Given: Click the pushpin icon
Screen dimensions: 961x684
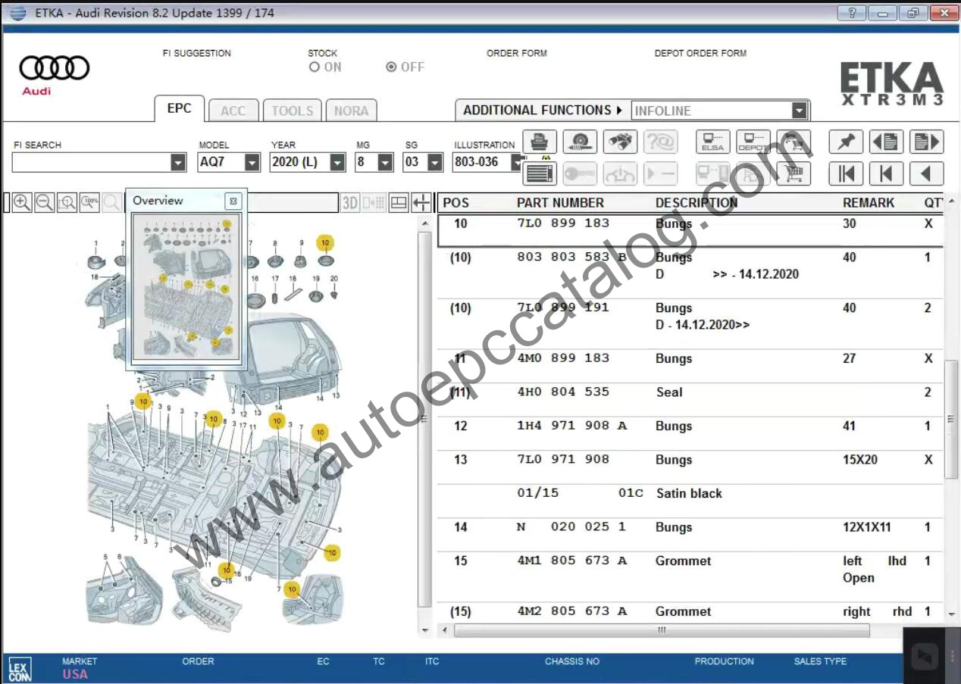Looking at the screenshot, I should (x=846, y=142).
